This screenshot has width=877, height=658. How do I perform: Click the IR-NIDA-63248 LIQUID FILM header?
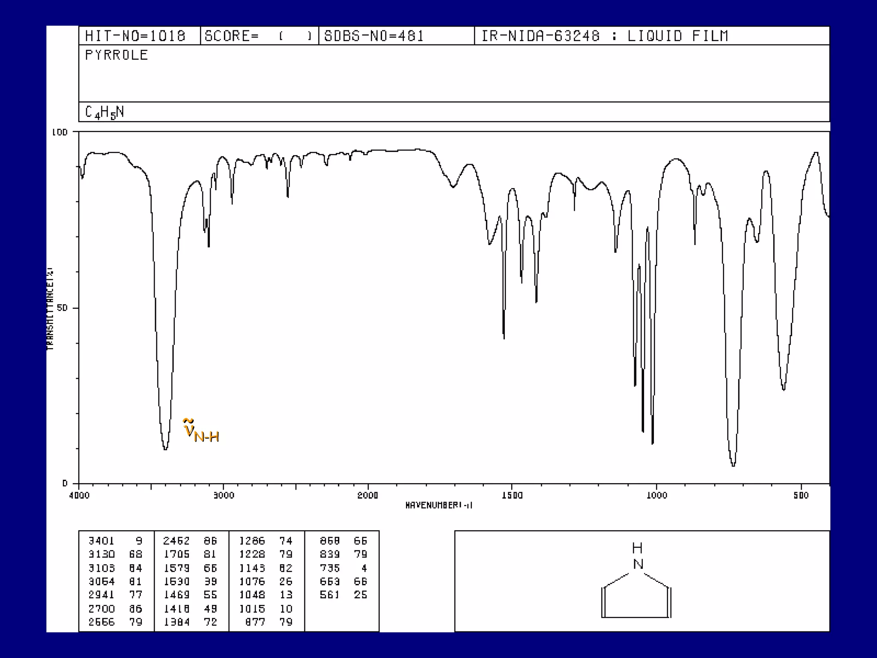[604, 36]
